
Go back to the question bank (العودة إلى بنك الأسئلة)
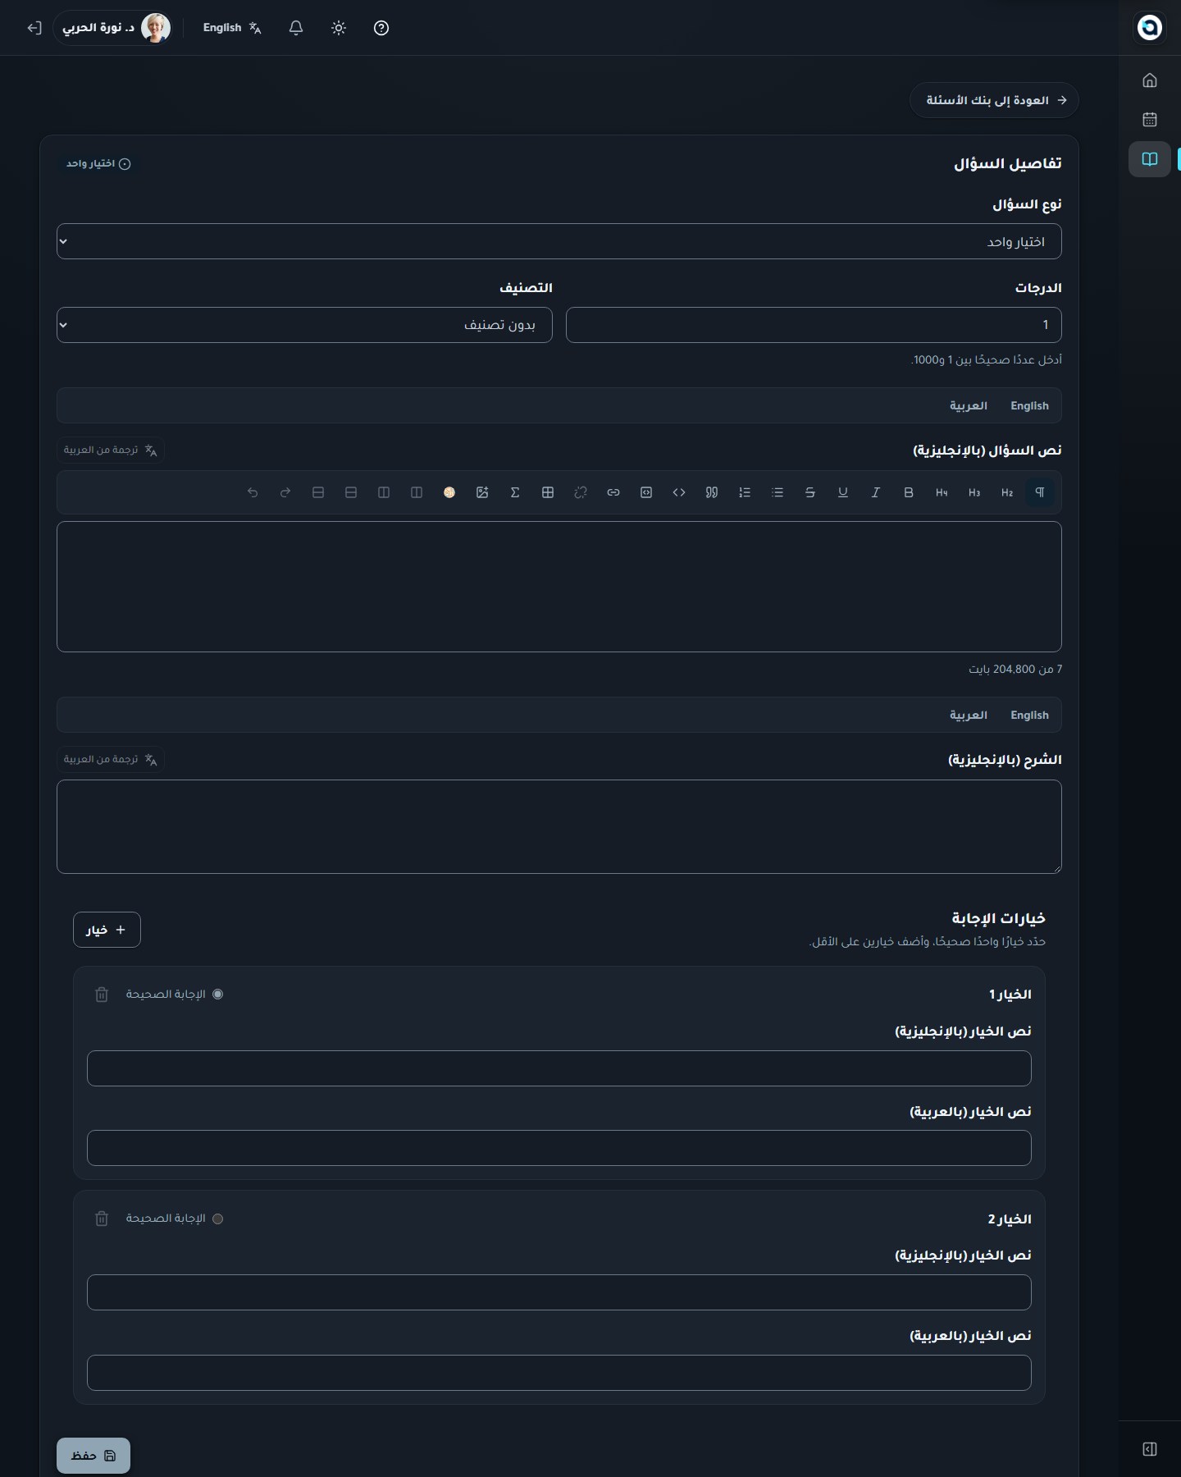click(x=994, y=100)
